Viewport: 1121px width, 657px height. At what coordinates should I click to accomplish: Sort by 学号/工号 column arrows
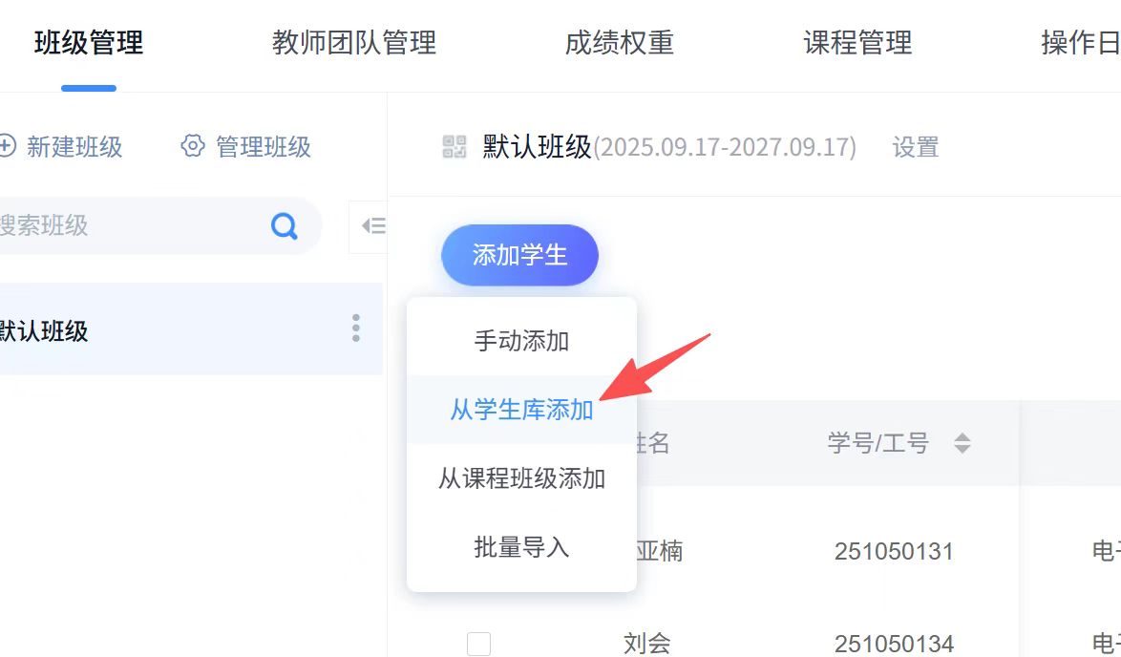click(x=962, y=443)
